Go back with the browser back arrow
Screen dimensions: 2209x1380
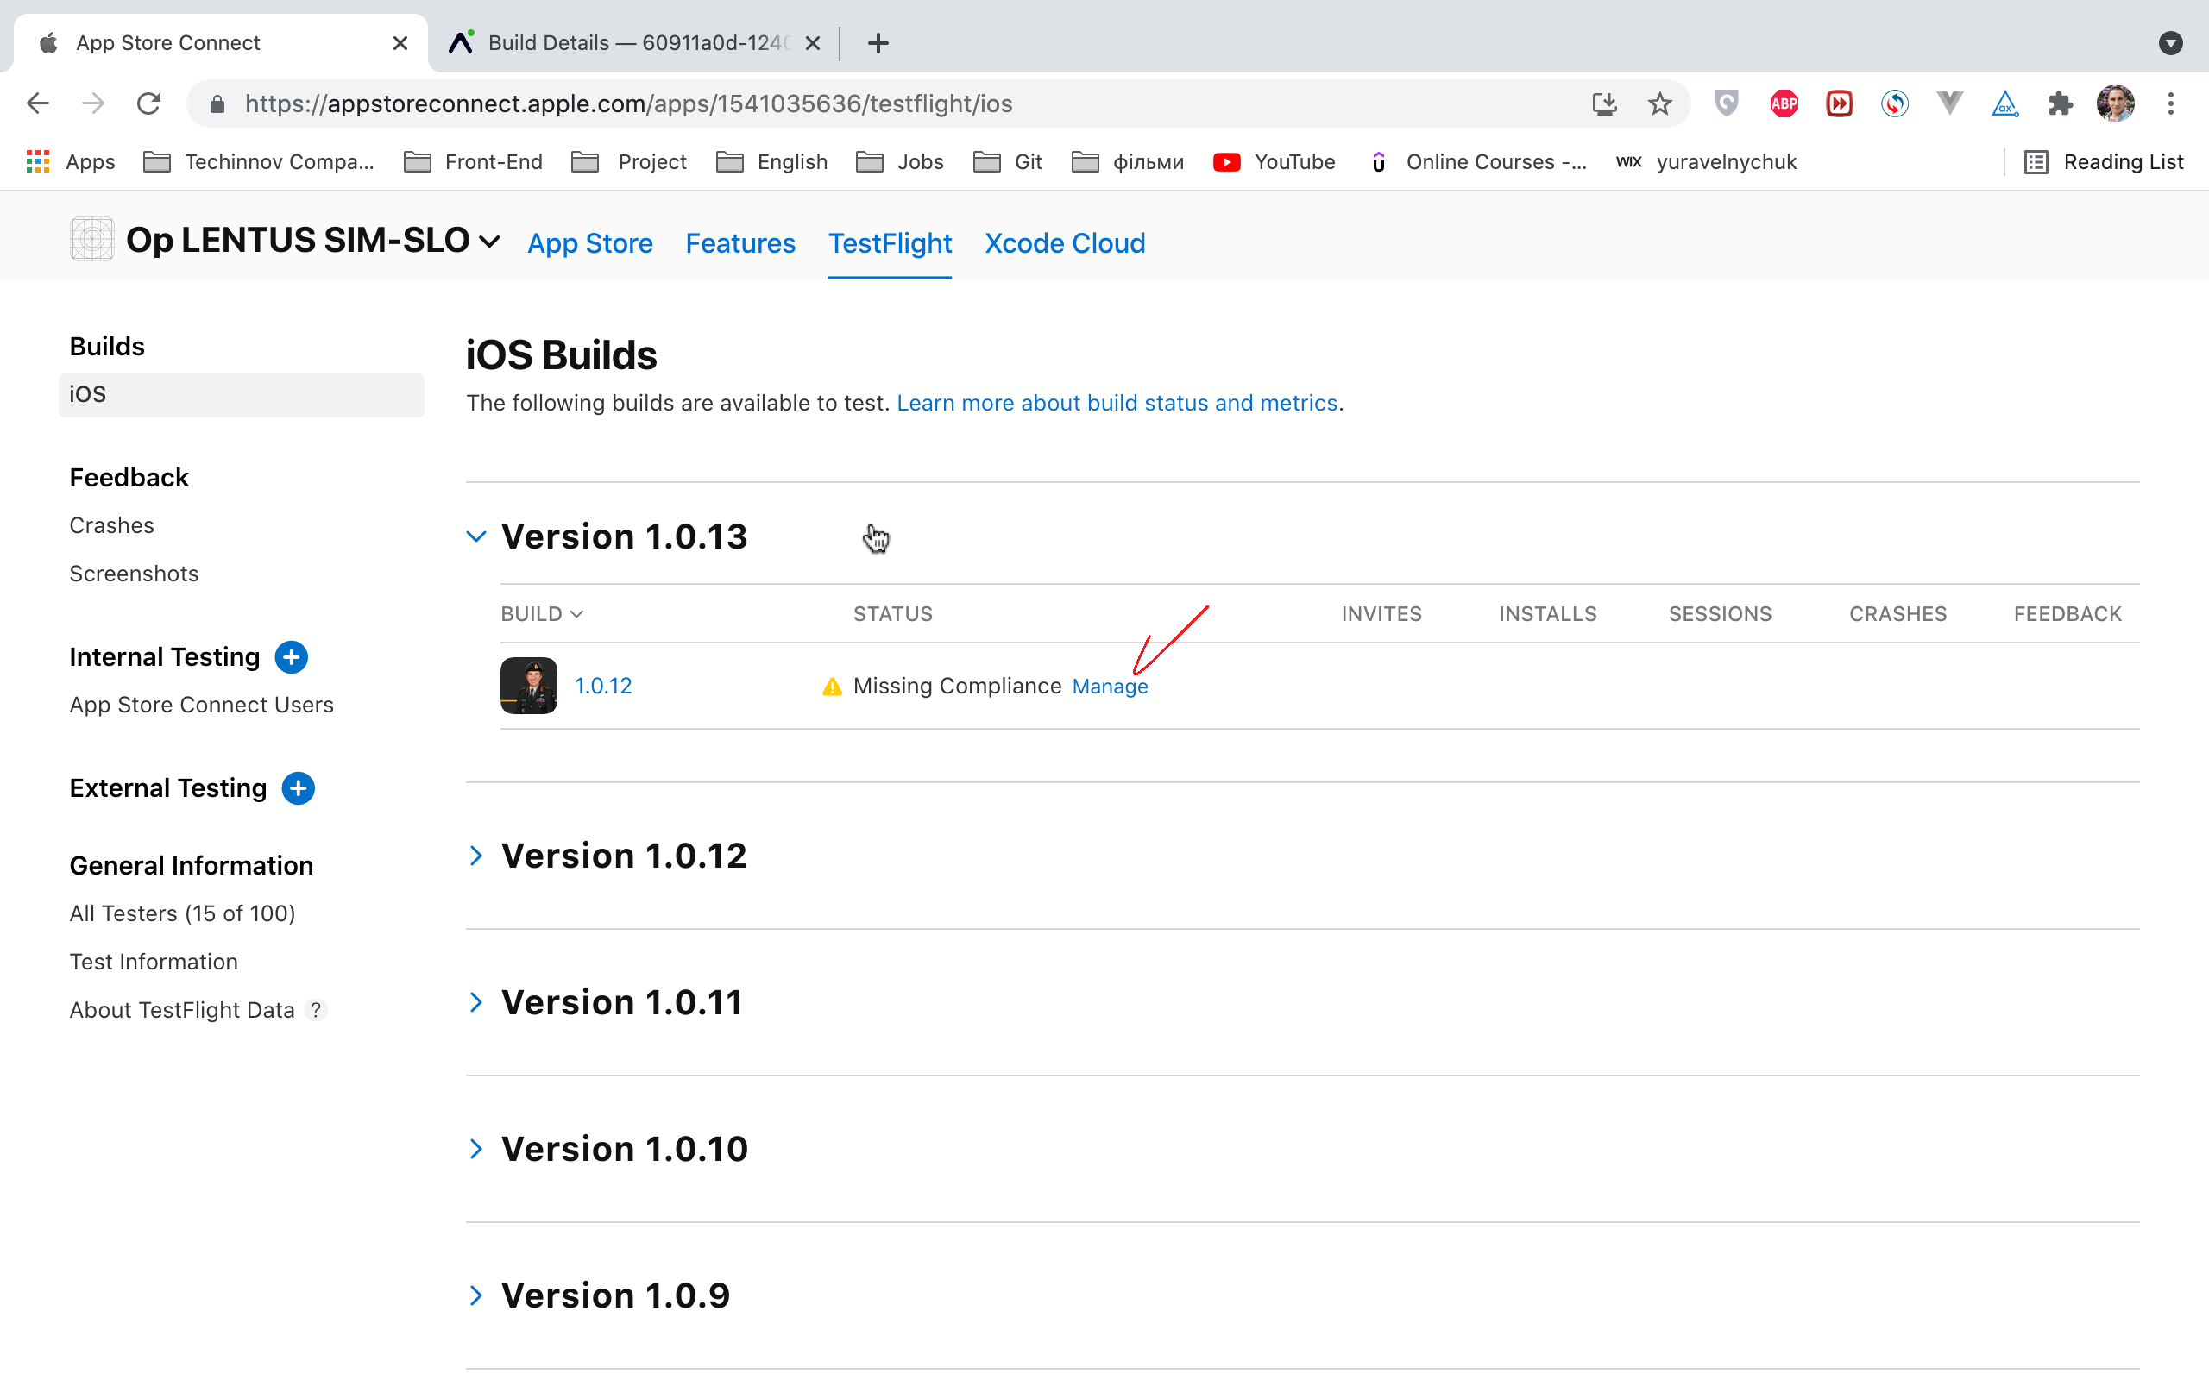37,103
